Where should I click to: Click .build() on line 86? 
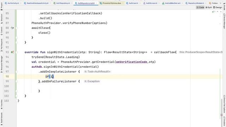pyautogui.click(x=45, y=18)
